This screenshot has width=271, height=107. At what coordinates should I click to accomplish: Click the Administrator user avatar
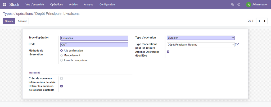click(249, 4)
